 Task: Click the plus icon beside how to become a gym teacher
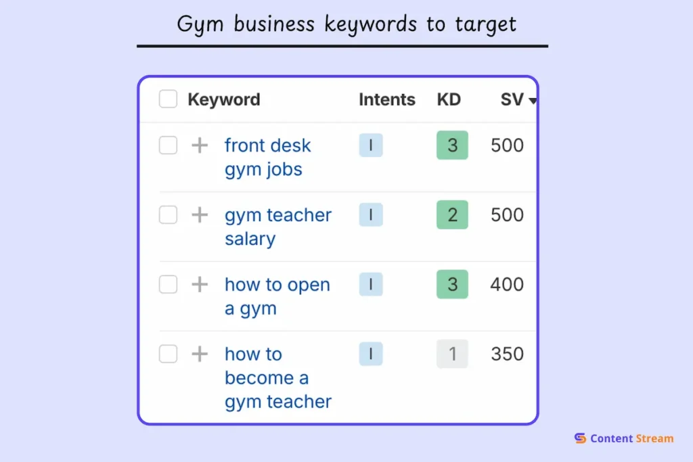click(199, 354)
